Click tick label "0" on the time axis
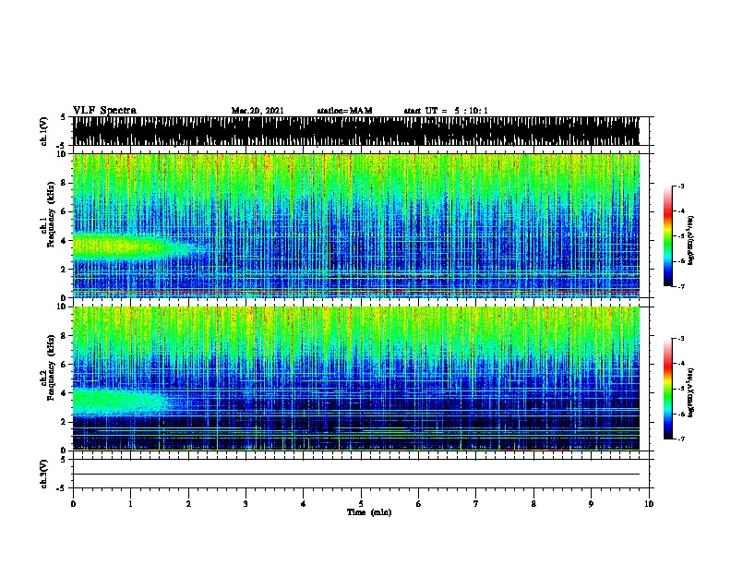Image resolution: width=731 pixels, height=565 pixels. [x=73, y=504]
